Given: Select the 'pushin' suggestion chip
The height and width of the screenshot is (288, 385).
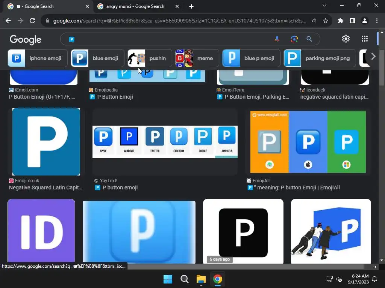Looking at the screenshot, I should pos(150,58).
